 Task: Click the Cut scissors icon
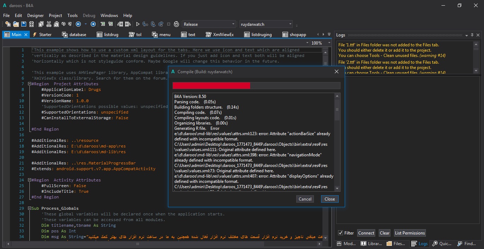48,24
